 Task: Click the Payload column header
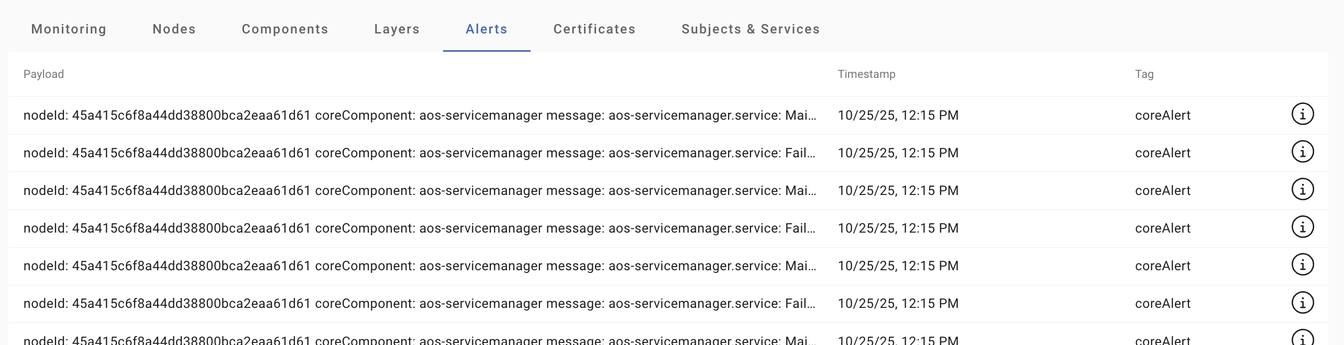coord(43,74)
